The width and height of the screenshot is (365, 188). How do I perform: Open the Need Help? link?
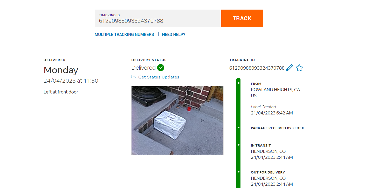pyautogui.click(x=174, y=34)
